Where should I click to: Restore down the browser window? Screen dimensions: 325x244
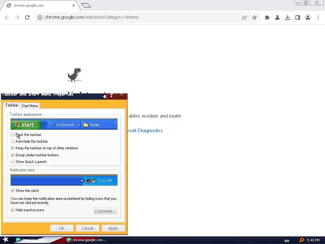[306, 3]
